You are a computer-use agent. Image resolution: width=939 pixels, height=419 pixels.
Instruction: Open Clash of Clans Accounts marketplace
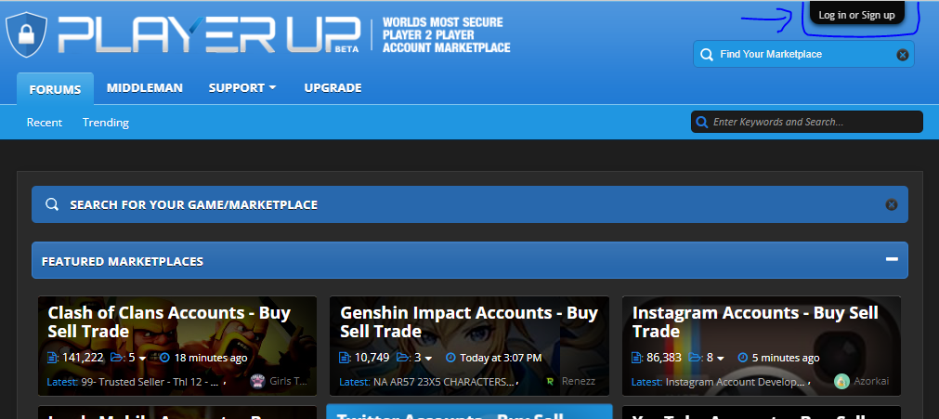pyautogui.click(x=169, y=321)
